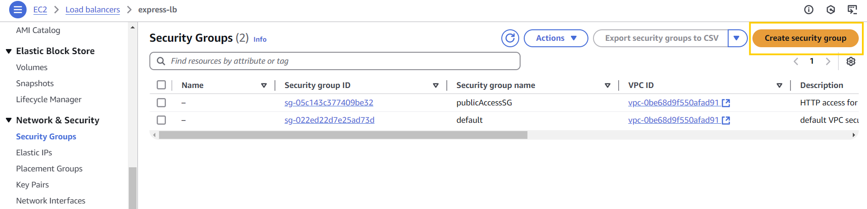Click the Find resources search field

click(339, 61)
